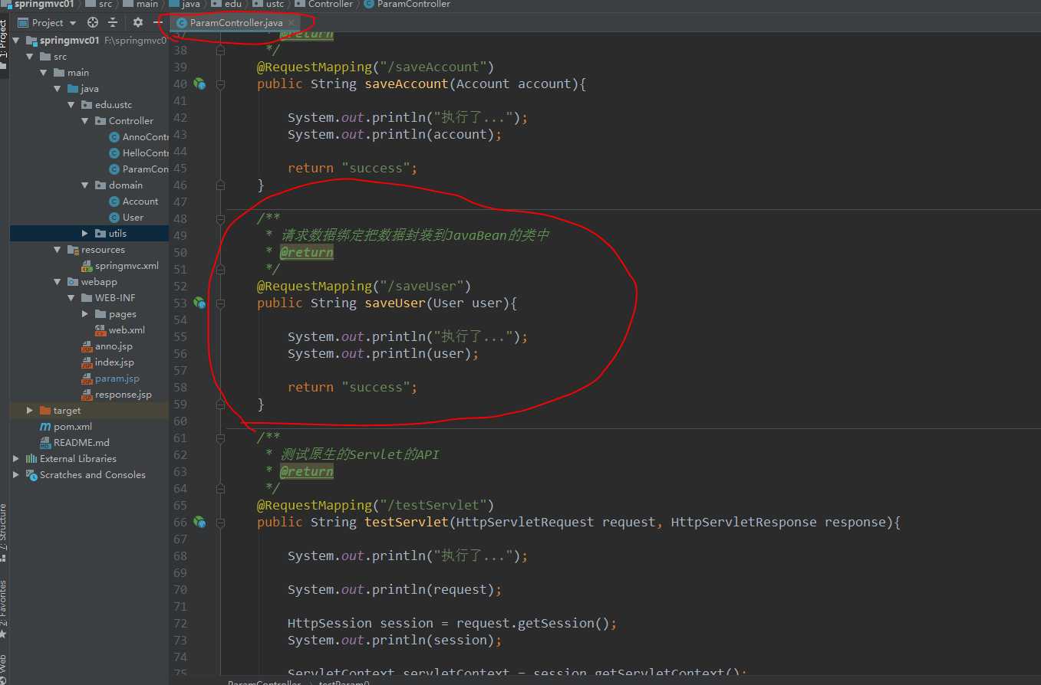Viewport: 1041px width, 685px height.
Task: Open Project panel settings gear
Action: tap(138, 23)
